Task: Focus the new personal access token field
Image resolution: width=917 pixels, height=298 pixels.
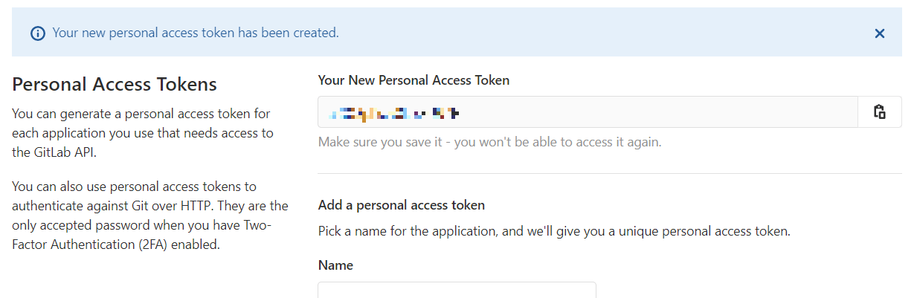Action: pos(588,111)
